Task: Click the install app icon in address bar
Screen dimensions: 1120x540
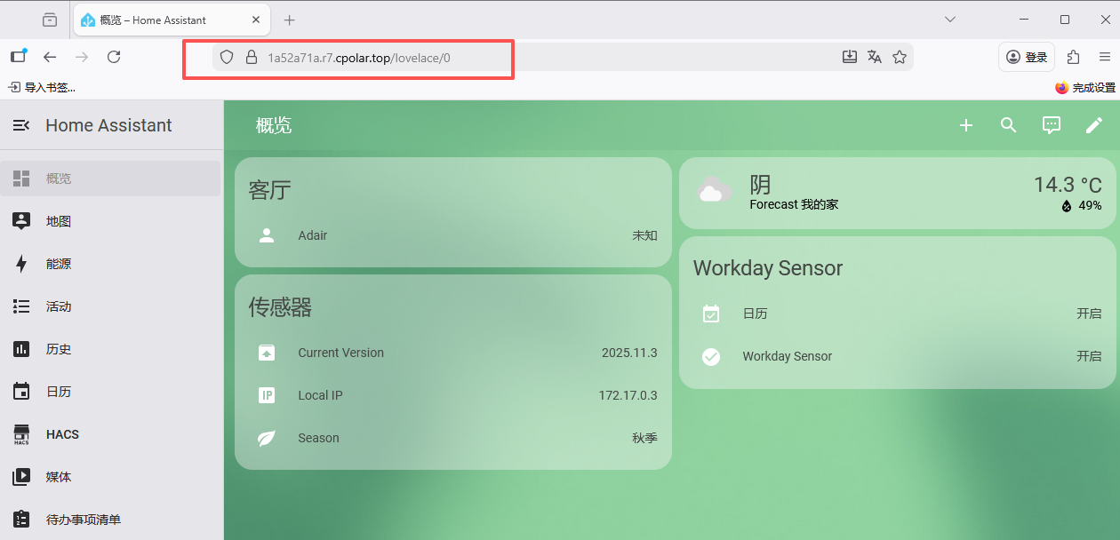Action: click(x=850, y=57)
